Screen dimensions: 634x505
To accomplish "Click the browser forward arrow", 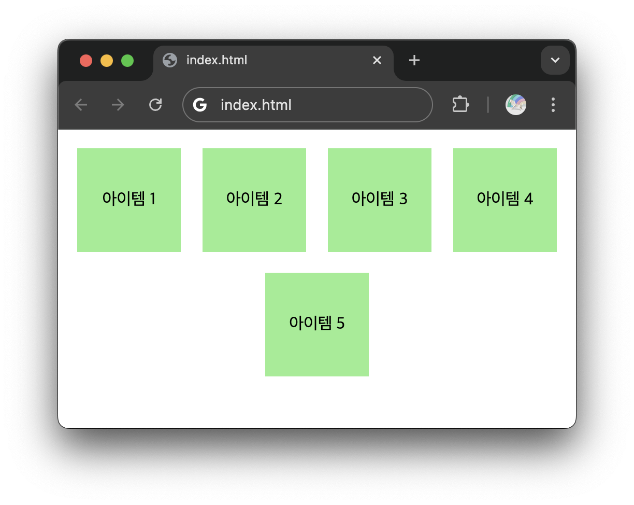I will pos(118,105).
